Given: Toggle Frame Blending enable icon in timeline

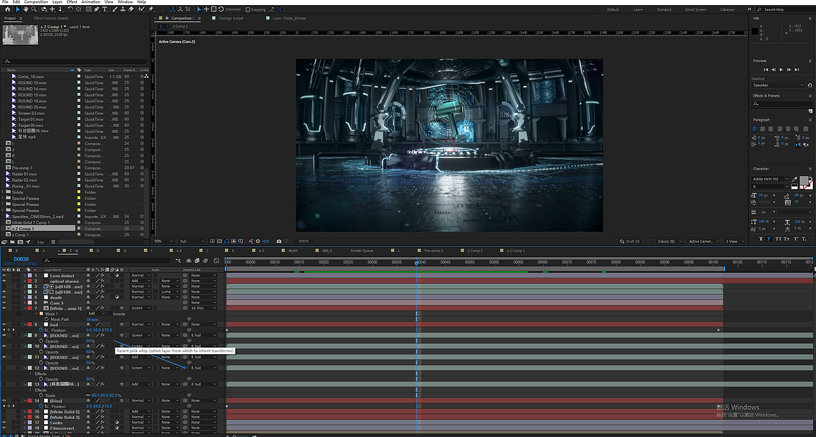Looking at the screenshot, I should point(197,261).
